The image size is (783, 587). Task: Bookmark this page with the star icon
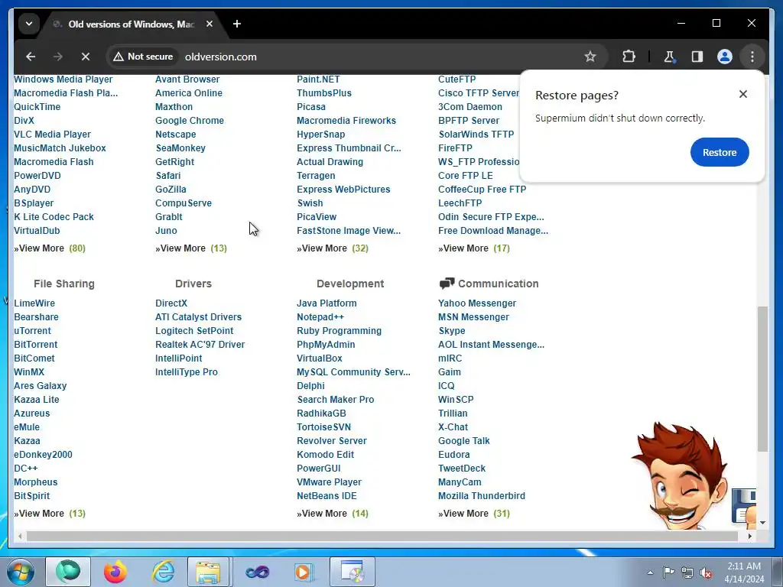[x=590, y=57]
